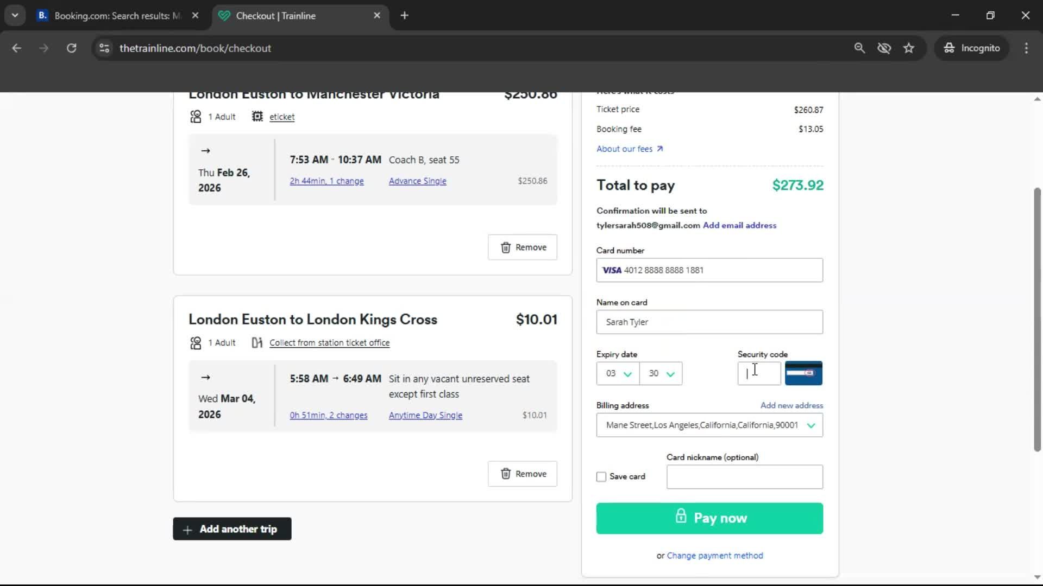Open the Chrome three-dot menu
This screenshot has height=586, width=1043.
(1026, 48)
